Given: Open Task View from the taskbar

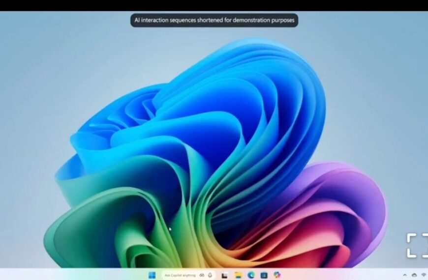Looking at the screenshot, I should coord(224,276).
